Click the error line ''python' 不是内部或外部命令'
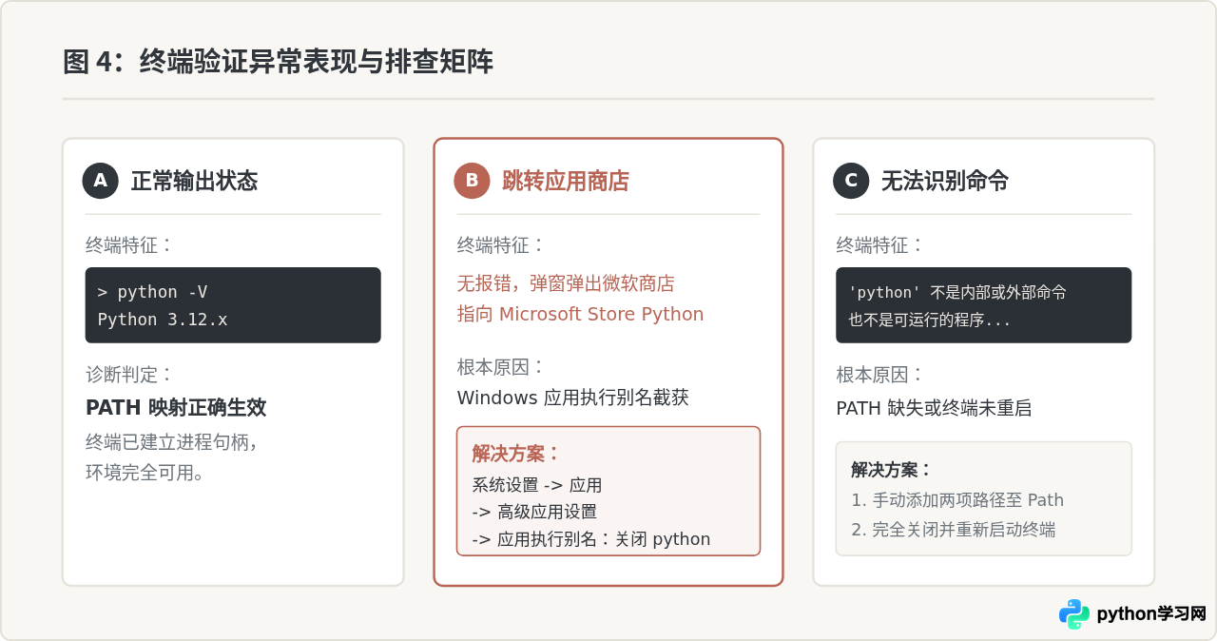 957,292
